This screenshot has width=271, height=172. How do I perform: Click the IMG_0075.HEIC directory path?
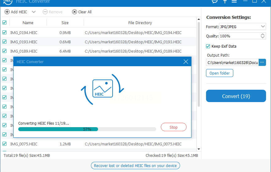(x=133, y=144)
